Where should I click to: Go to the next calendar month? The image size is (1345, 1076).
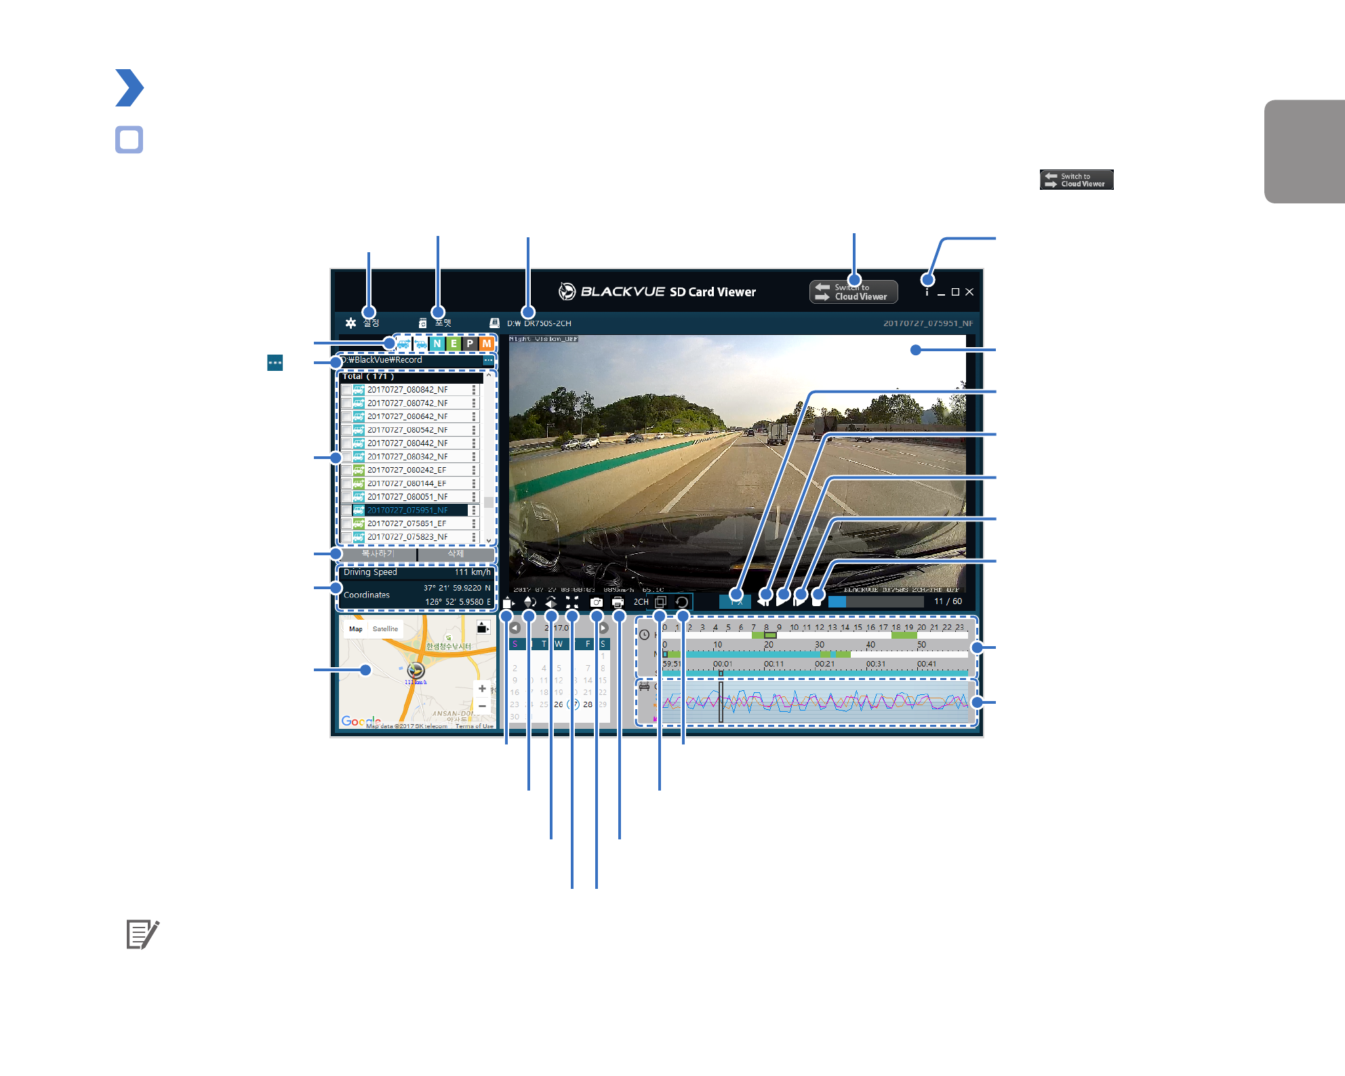pos(603,628)
